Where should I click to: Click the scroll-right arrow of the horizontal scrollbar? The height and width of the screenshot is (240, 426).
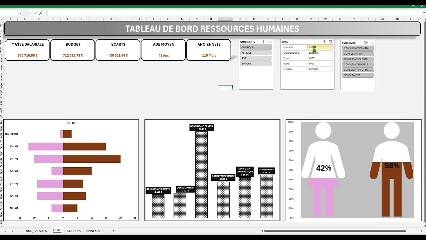(421, 231)
